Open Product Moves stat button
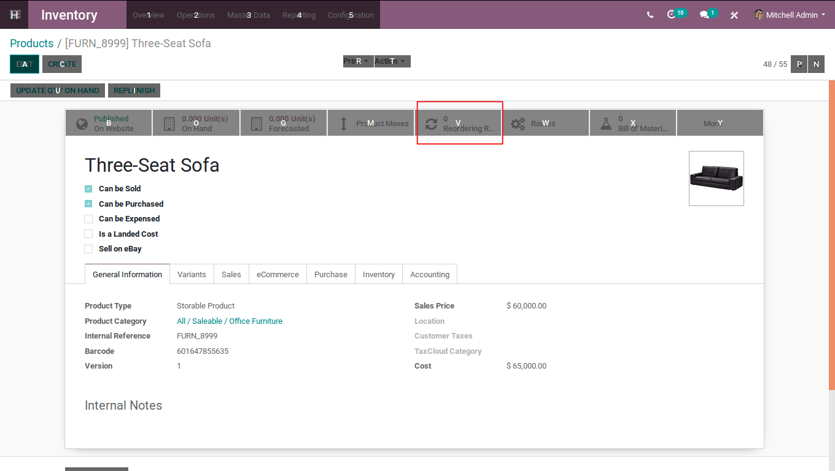Image resolution: width=835 pixels, height=471 pixels. click(371, 123)
